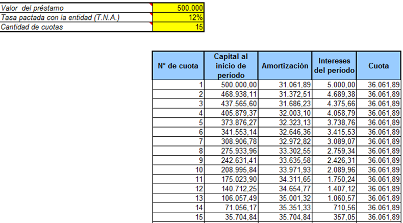Click the starting capital cell 500.000,00
Image resolution: width=403 pixels, height=223 pixels.
click(231, 85)
